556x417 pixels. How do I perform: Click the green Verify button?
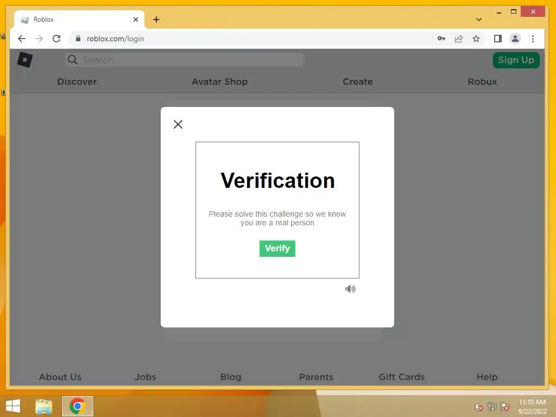tap(277, 249)
